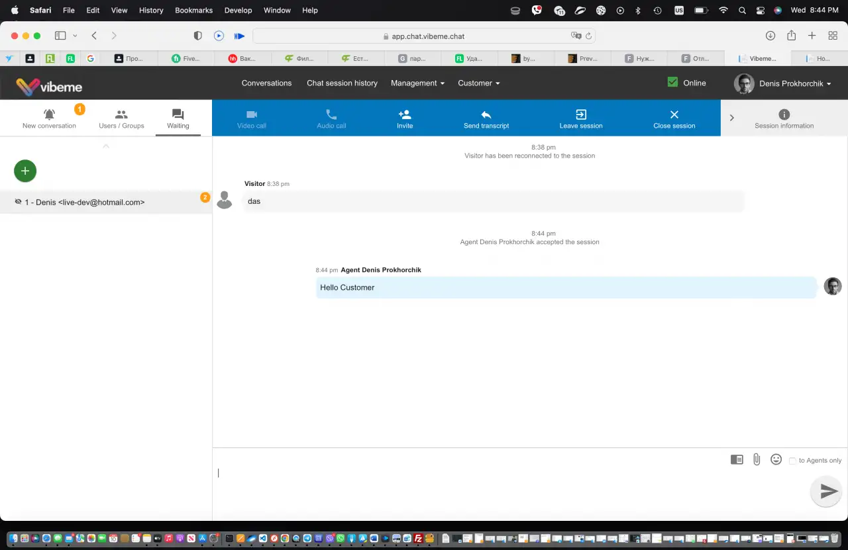Viewport: 848px width, 550px height.
Task: Open Chat session history
Action: click(x=342, y=83)
